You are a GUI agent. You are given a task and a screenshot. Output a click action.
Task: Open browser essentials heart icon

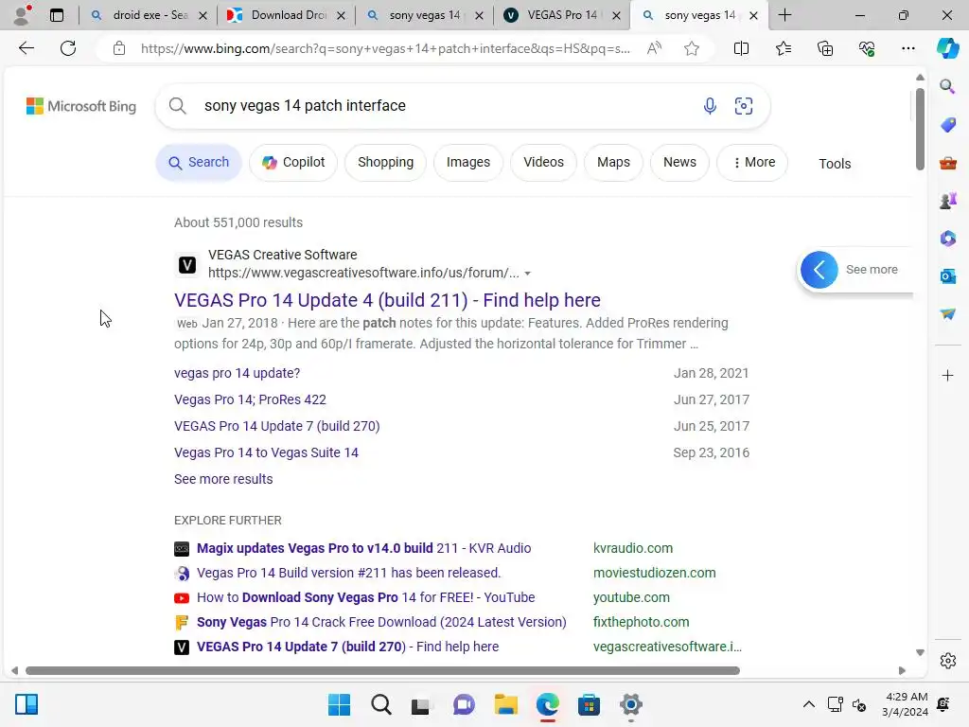click(867, 48)
